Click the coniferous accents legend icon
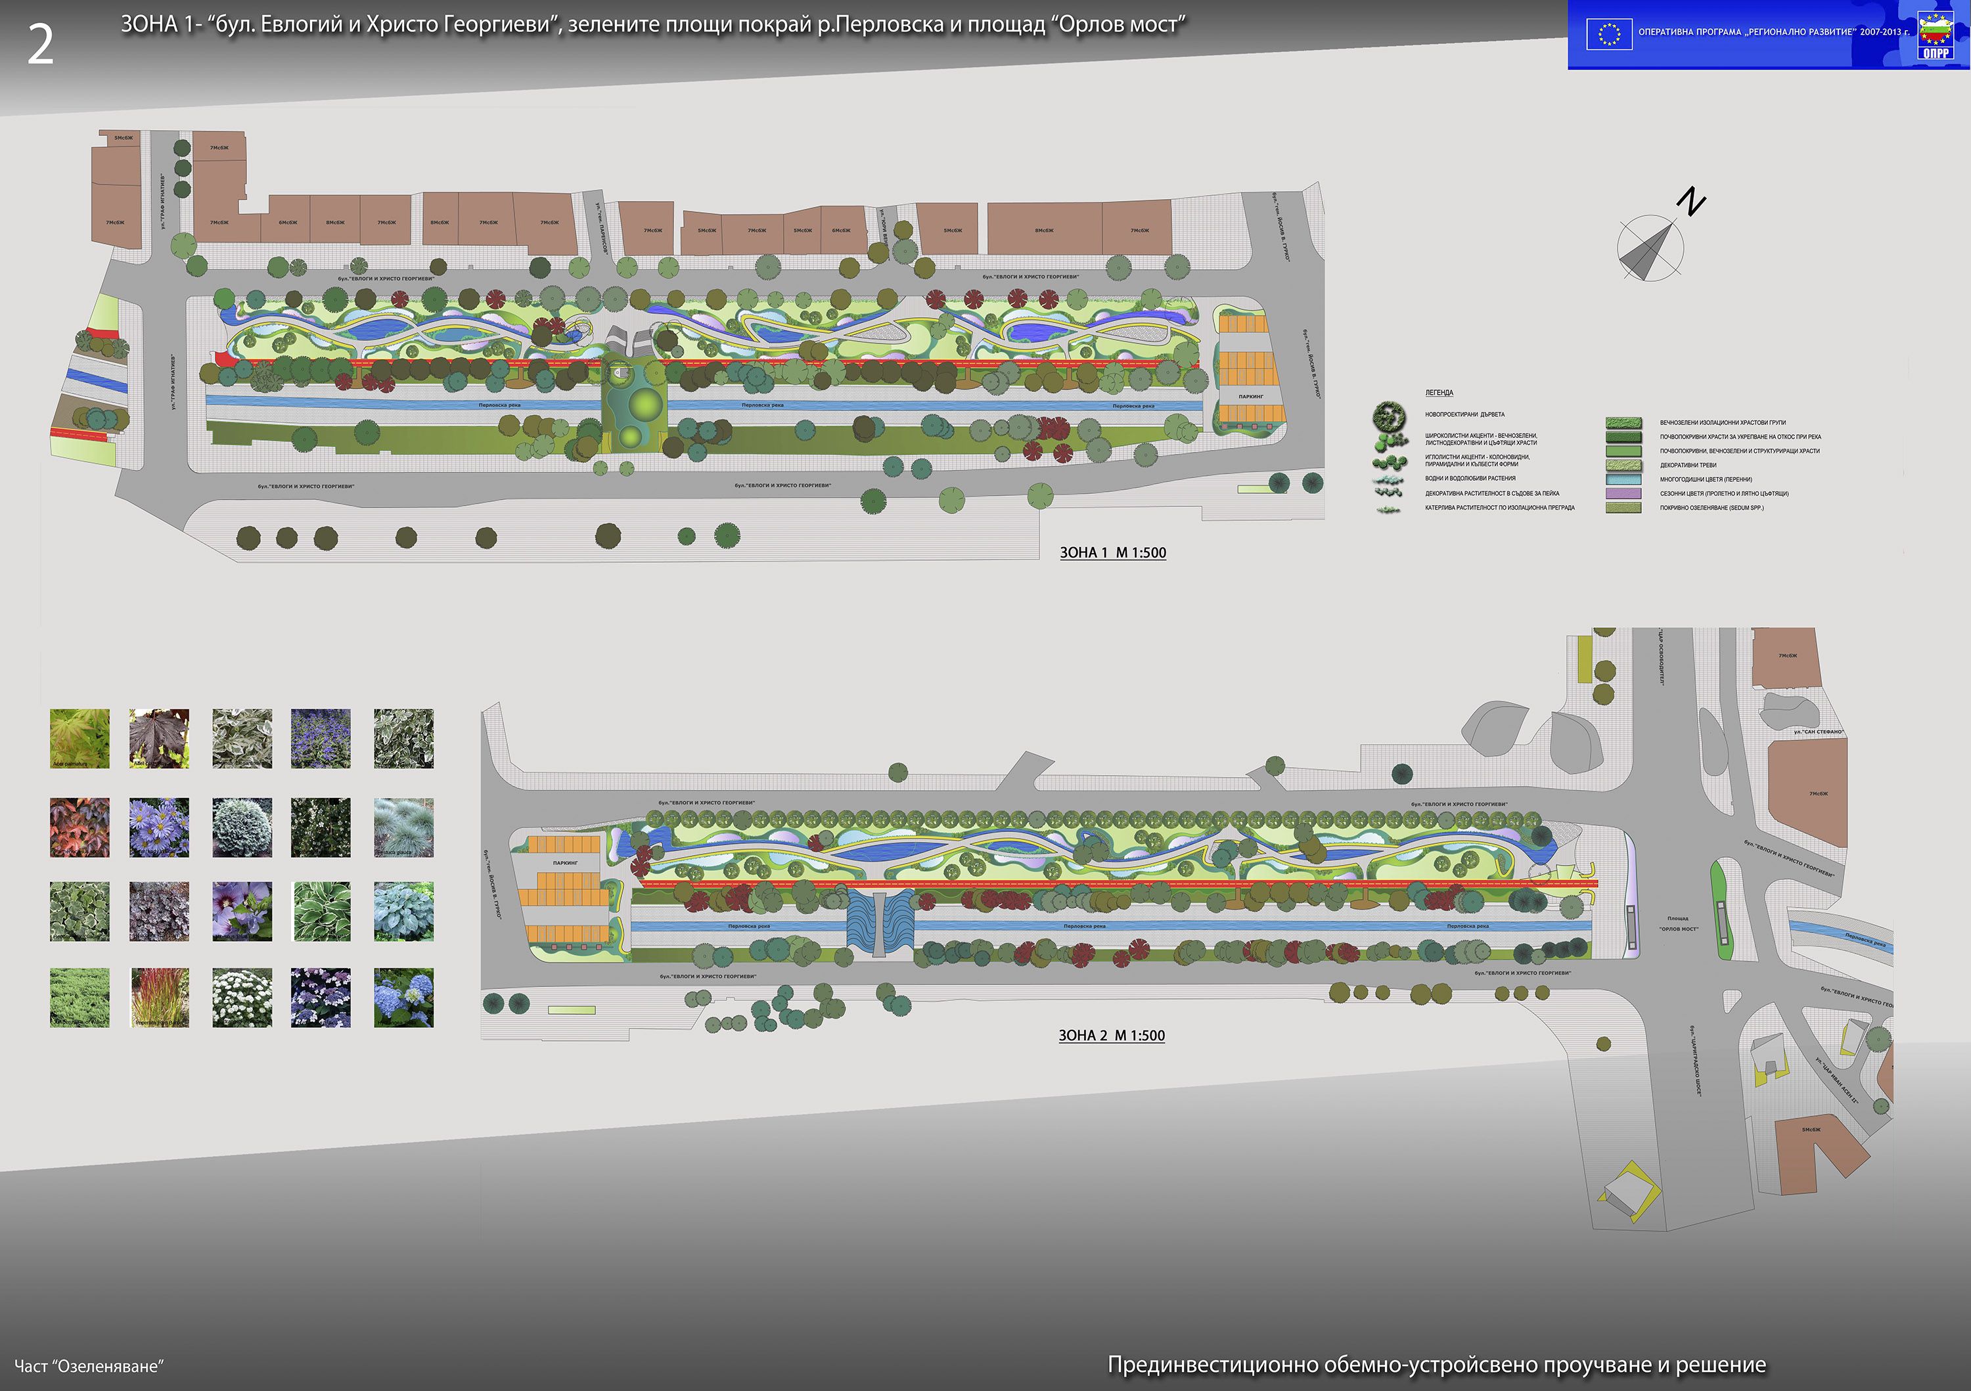This screenshot has height=1391, width=1971. tap(1389, 462)
